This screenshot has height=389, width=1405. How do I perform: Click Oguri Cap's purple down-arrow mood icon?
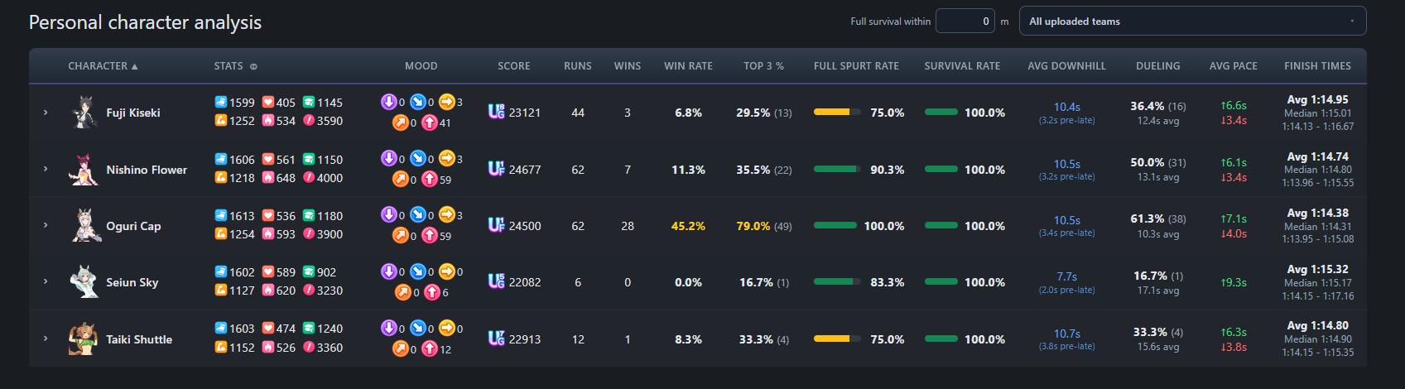[x=388, y=214]
